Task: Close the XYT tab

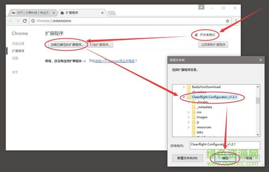Action: tap(54, 13)
